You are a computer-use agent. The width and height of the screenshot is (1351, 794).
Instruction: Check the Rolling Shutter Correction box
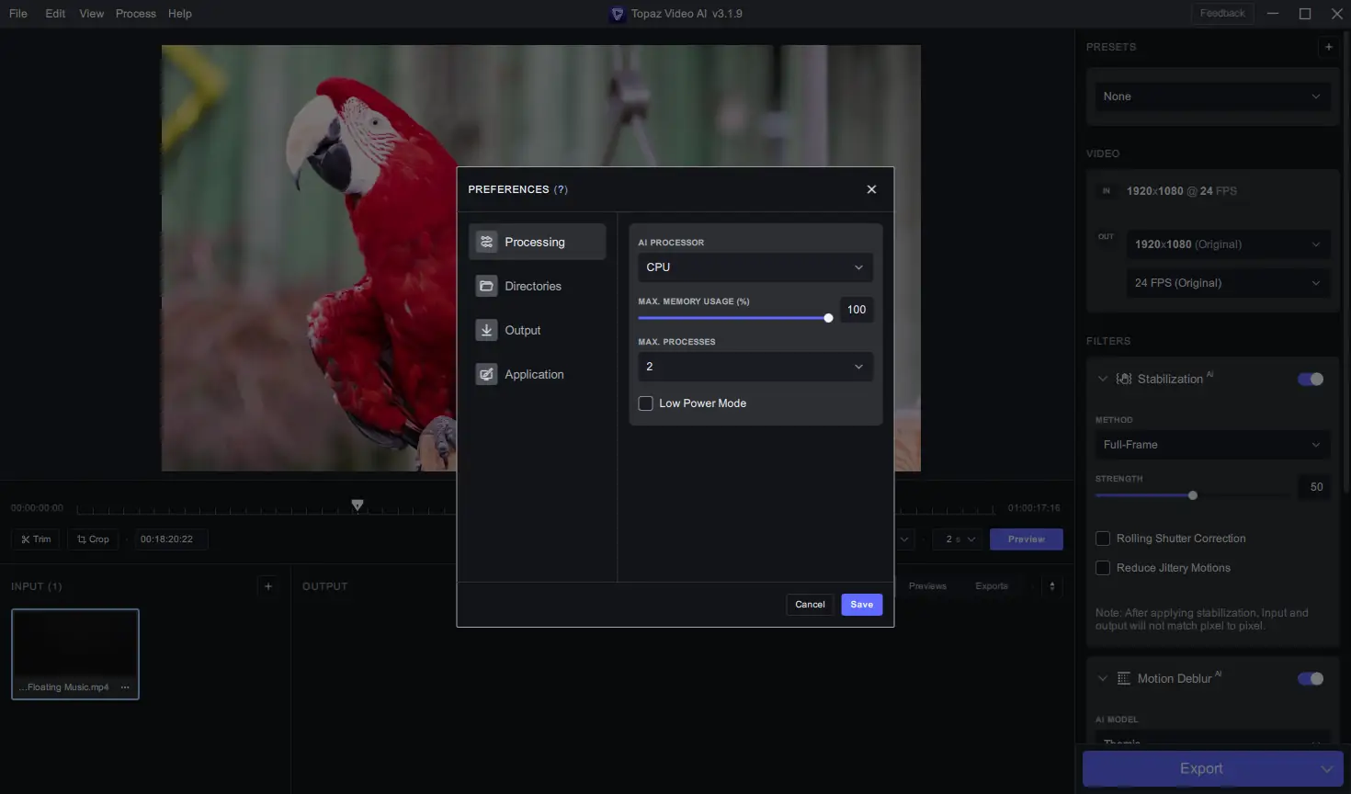tap(1103, 539)
